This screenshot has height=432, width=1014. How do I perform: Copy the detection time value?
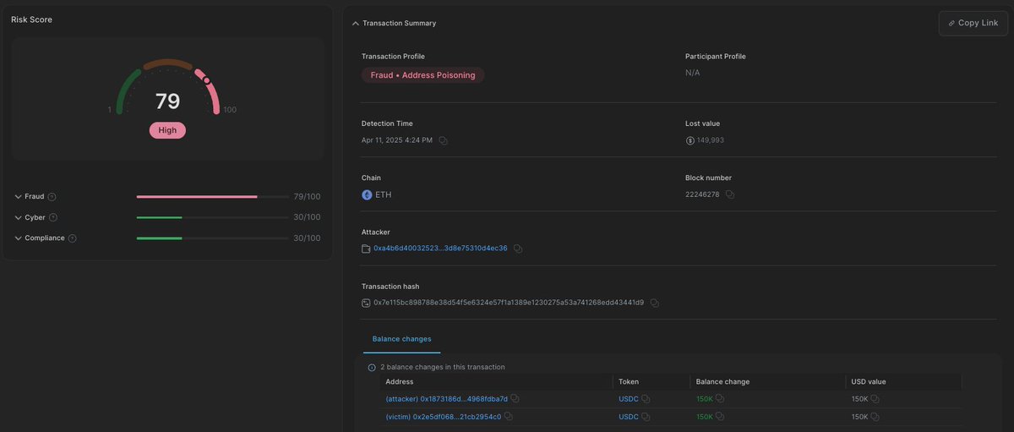(x=443, y=140)
